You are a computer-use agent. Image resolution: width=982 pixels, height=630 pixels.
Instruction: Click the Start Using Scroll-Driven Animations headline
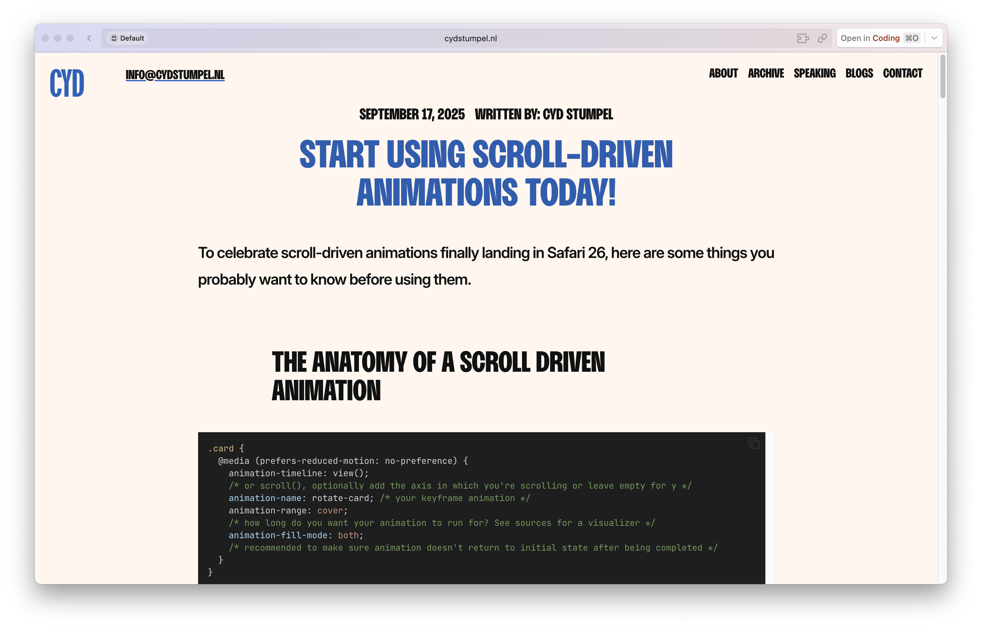(x=486, y=173)
